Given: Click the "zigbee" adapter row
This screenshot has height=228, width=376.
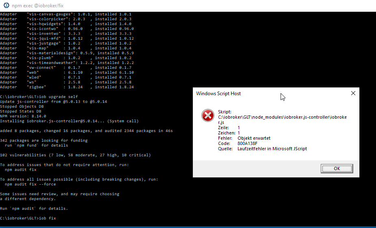Looking at the screenshot, I should tap(67, 87).
